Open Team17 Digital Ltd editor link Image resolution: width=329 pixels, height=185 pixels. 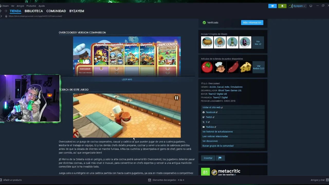(x=217, y=94)
